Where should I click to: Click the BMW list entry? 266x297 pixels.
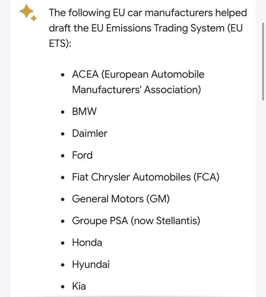click(84, 112)
